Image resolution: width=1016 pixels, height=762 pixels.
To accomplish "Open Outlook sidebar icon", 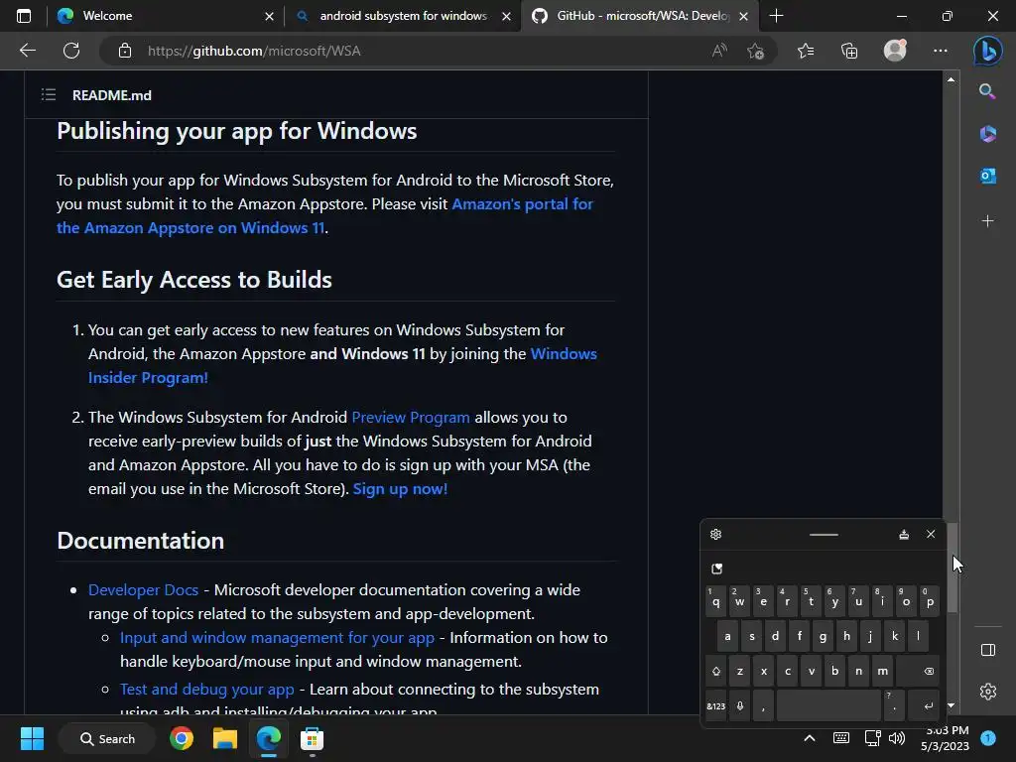I will pyautogui.click(x=987, y=176).
